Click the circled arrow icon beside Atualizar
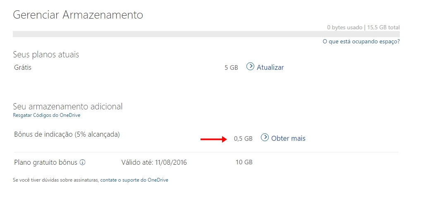 pyautogui.click(x=250, y=66)
